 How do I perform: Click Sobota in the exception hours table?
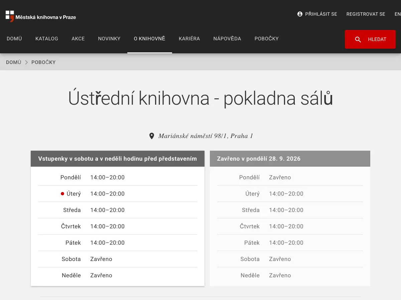point(250,259)
